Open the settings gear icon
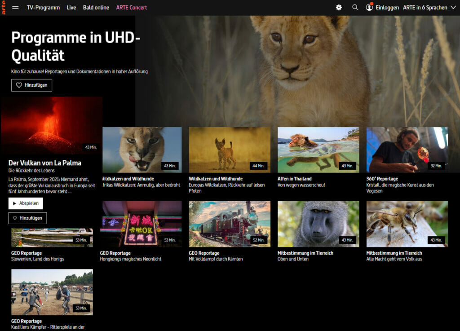The height and width of the screenshot is (331, 460). click(339, 8)
